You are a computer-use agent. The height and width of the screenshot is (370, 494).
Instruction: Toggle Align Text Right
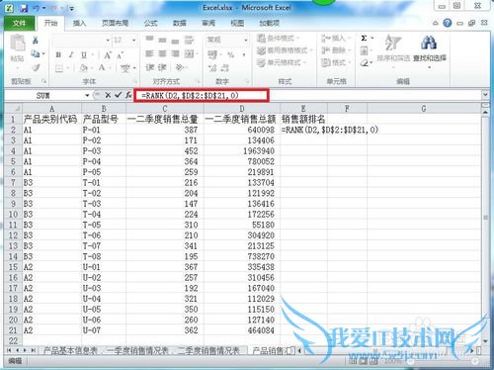point(175,53)
